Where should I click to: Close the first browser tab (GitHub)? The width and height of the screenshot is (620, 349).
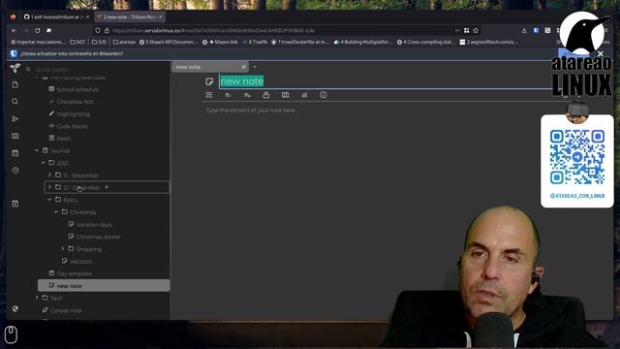coord(87,17)
